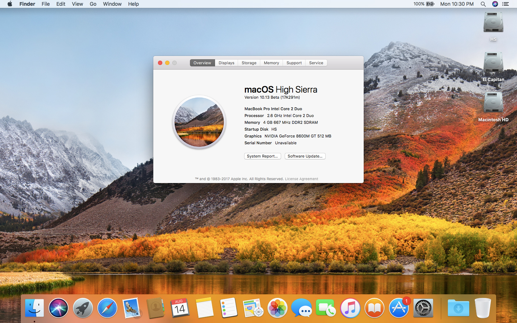
Task: Open Messages from the Dock
Action: [x=302, y=308]
